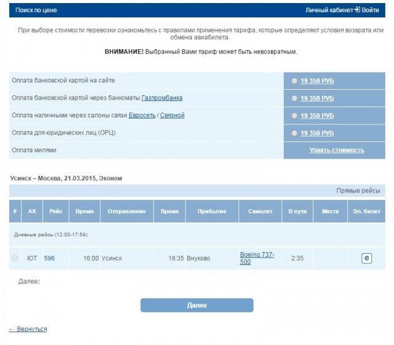Viewport: 394px width, 345px height.
Task: Click the Дневные рейсы (12:00-17:59) row
Action: click(x=197, y=235)
